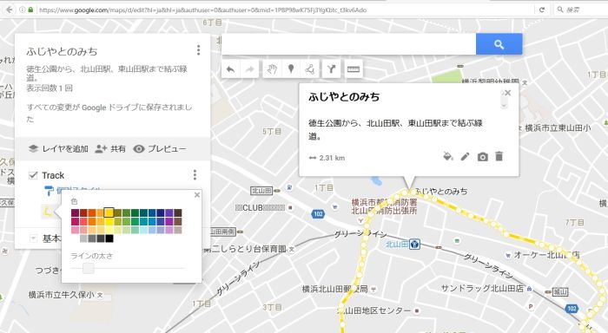
Task: Select the ruler measure distance tool
Action: tap(354, 69)
